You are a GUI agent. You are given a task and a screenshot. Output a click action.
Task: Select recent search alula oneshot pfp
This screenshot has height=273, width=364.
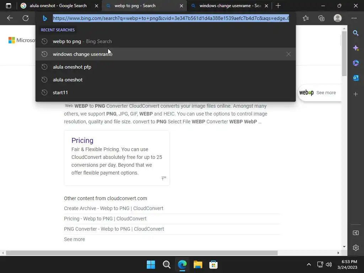pyautogui.click(x=166, y=67)
